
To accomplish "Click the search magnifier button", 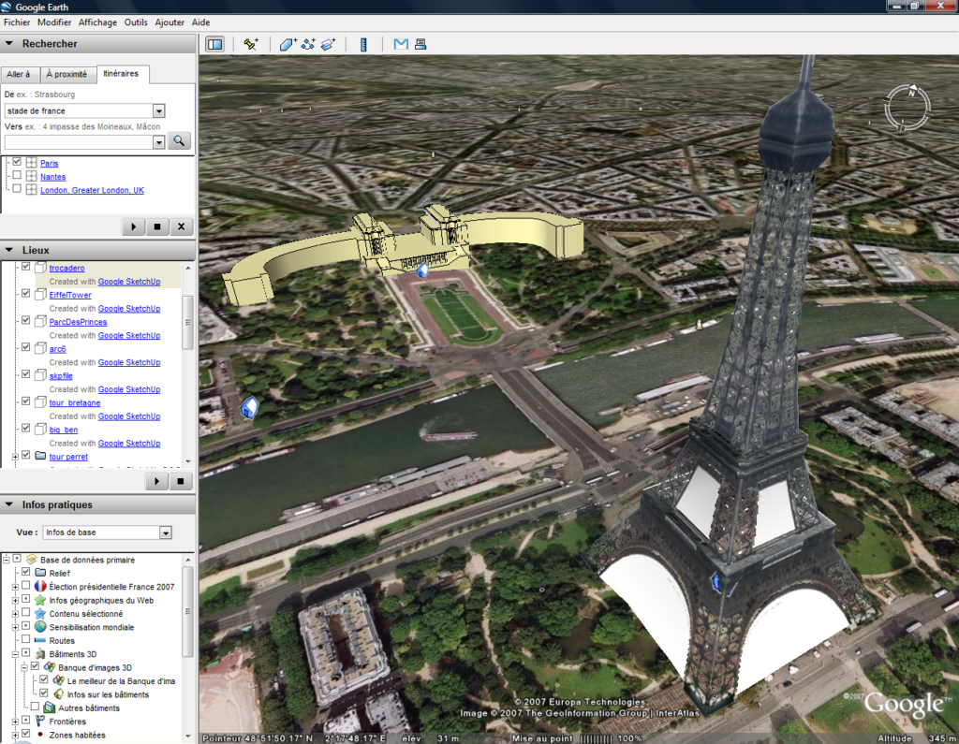I will [x=179, y=141].
